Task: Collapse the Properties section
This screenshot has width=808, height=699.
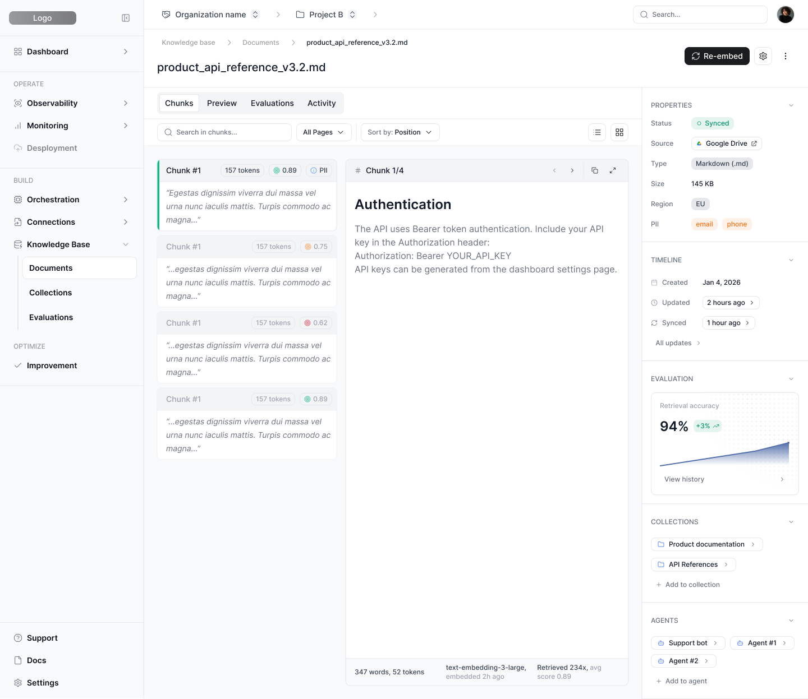Action: [x=791, y=105]
